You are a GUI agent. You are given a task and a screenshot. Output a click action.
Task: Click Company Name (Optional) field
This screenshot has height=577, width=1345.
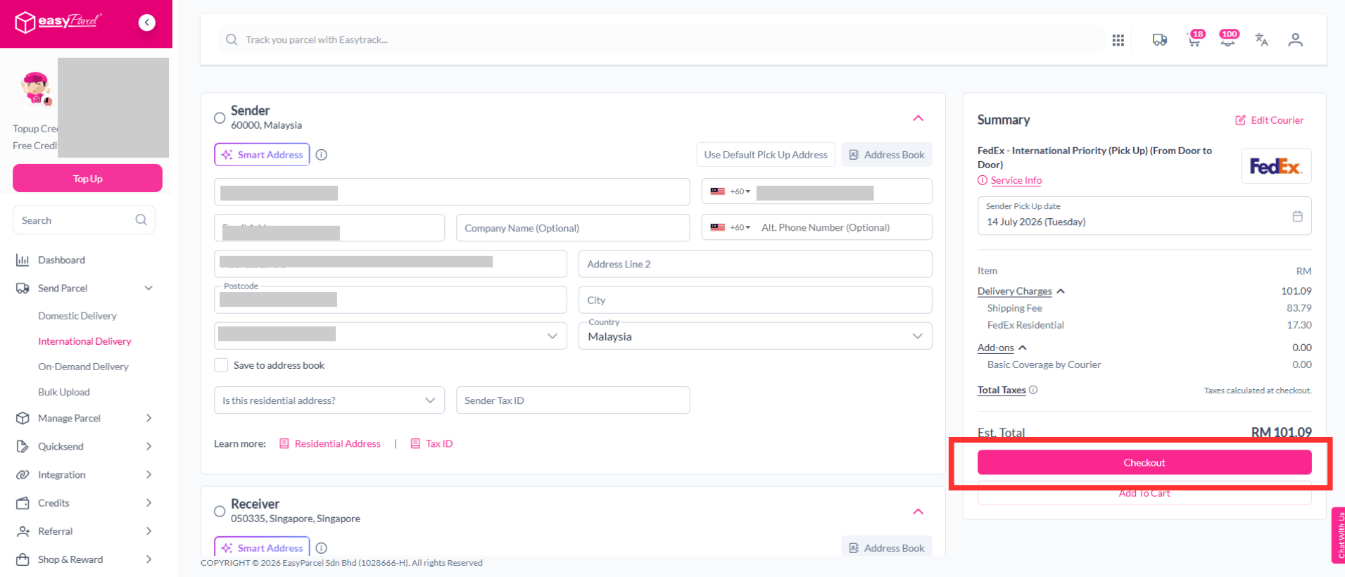click(x=573, y=228)
